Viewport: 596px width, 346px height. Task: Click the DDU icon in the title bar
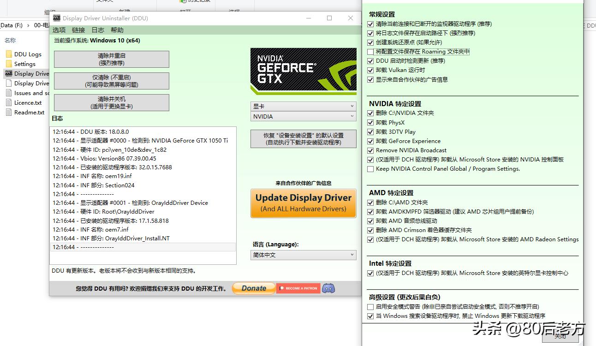click(57, 18)
